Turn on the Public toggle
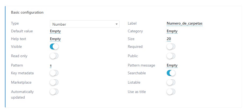This screenshot has width=248, height=109. [171, 56]
